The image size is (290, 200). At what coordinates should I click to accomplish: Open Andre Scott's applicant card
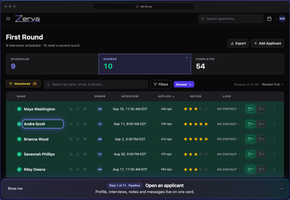coord(43,124)
